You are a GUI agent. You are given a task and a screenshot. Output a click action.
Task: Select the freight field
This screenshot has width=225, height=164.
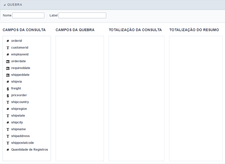16,88
